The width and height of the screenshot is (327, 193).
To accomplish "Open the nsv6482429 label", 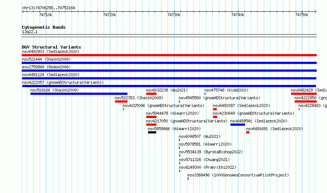I will pos(309,90).
